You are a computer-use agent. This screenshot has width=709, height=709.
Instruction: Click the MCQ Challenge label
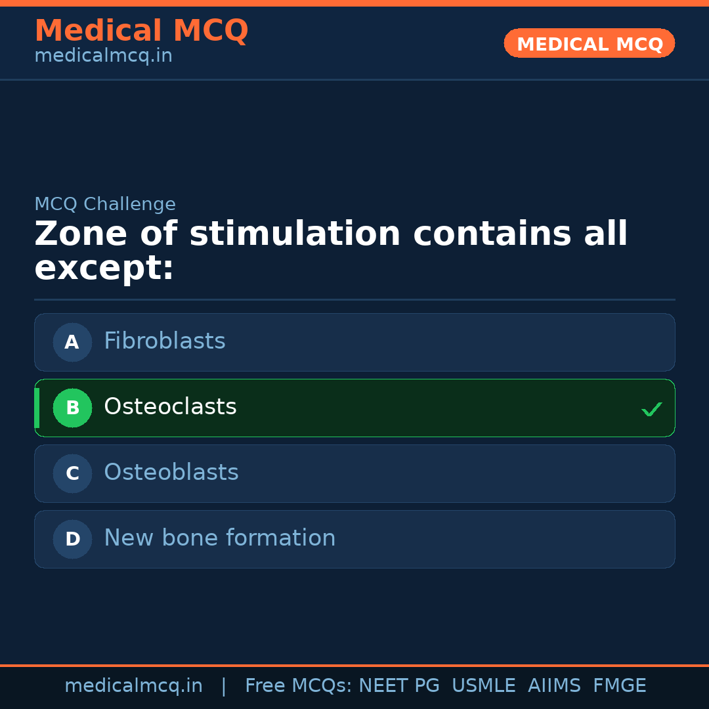[x=105, y=204]
